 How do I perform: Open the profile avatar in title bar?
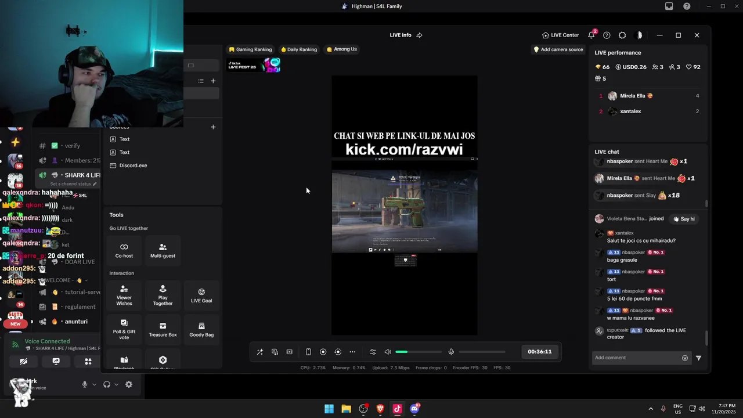coord(639,35)
